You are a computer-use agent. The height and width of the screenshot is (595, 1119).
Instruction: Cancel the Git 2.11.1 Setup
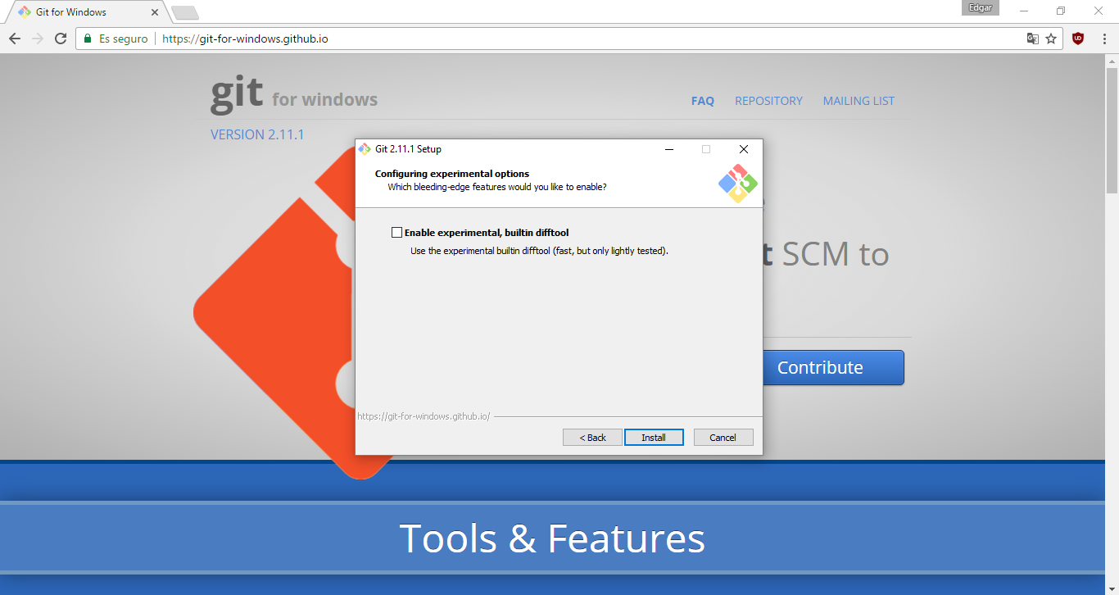pyautogui.click(x=723, y=438)
